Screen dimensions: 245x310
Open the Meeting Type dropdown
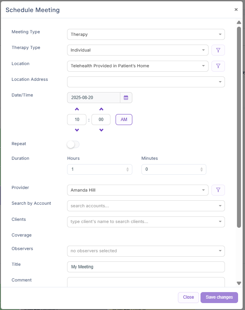coord(146,34)
